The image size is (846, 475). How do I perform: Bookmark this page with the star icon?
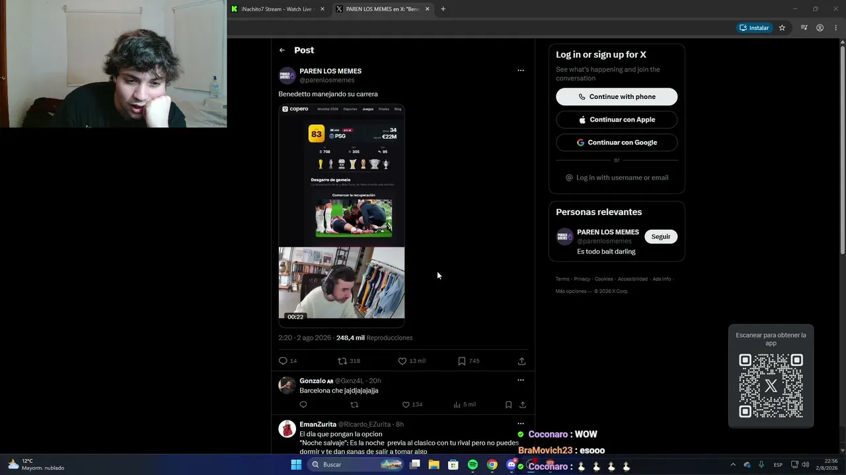click(x=782, y=28)
